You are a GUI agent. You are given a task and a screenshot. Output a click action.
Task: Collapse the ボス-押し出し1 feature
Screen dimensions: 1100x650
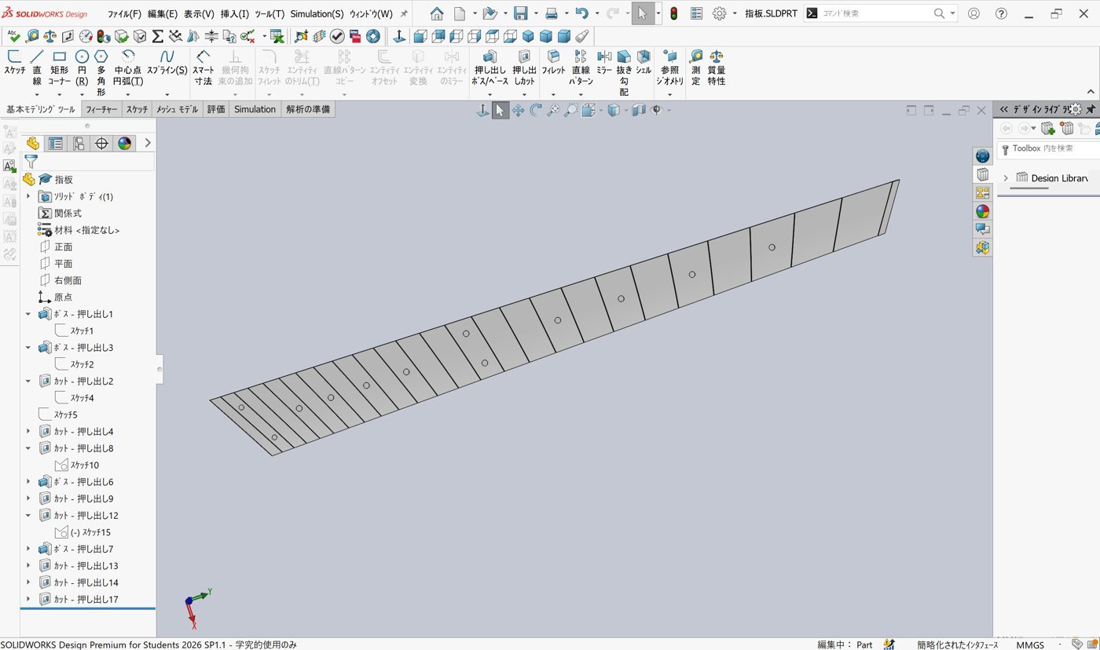pyautogui.click(x=28, y=314)
